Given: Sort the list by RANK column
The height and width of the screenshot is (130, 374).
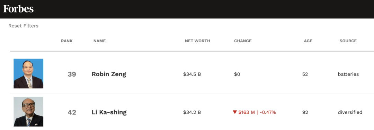Looking at the screenshot, I should coord(67,41).
